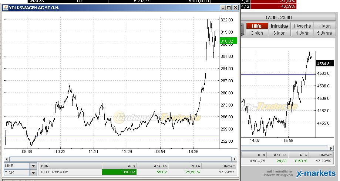Click % +/- header in Volkswagen table
Image resolution: width=340 pixels, height=181 pixels.
point(185,166)
